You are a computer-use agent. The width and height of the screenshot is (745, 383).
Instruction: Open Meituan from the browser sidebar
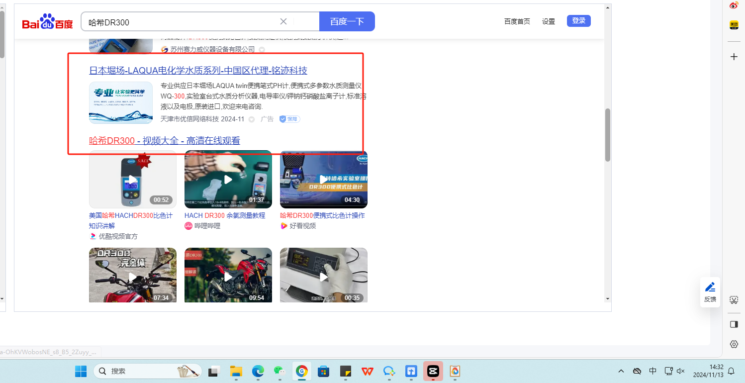[x=734, y=25]
